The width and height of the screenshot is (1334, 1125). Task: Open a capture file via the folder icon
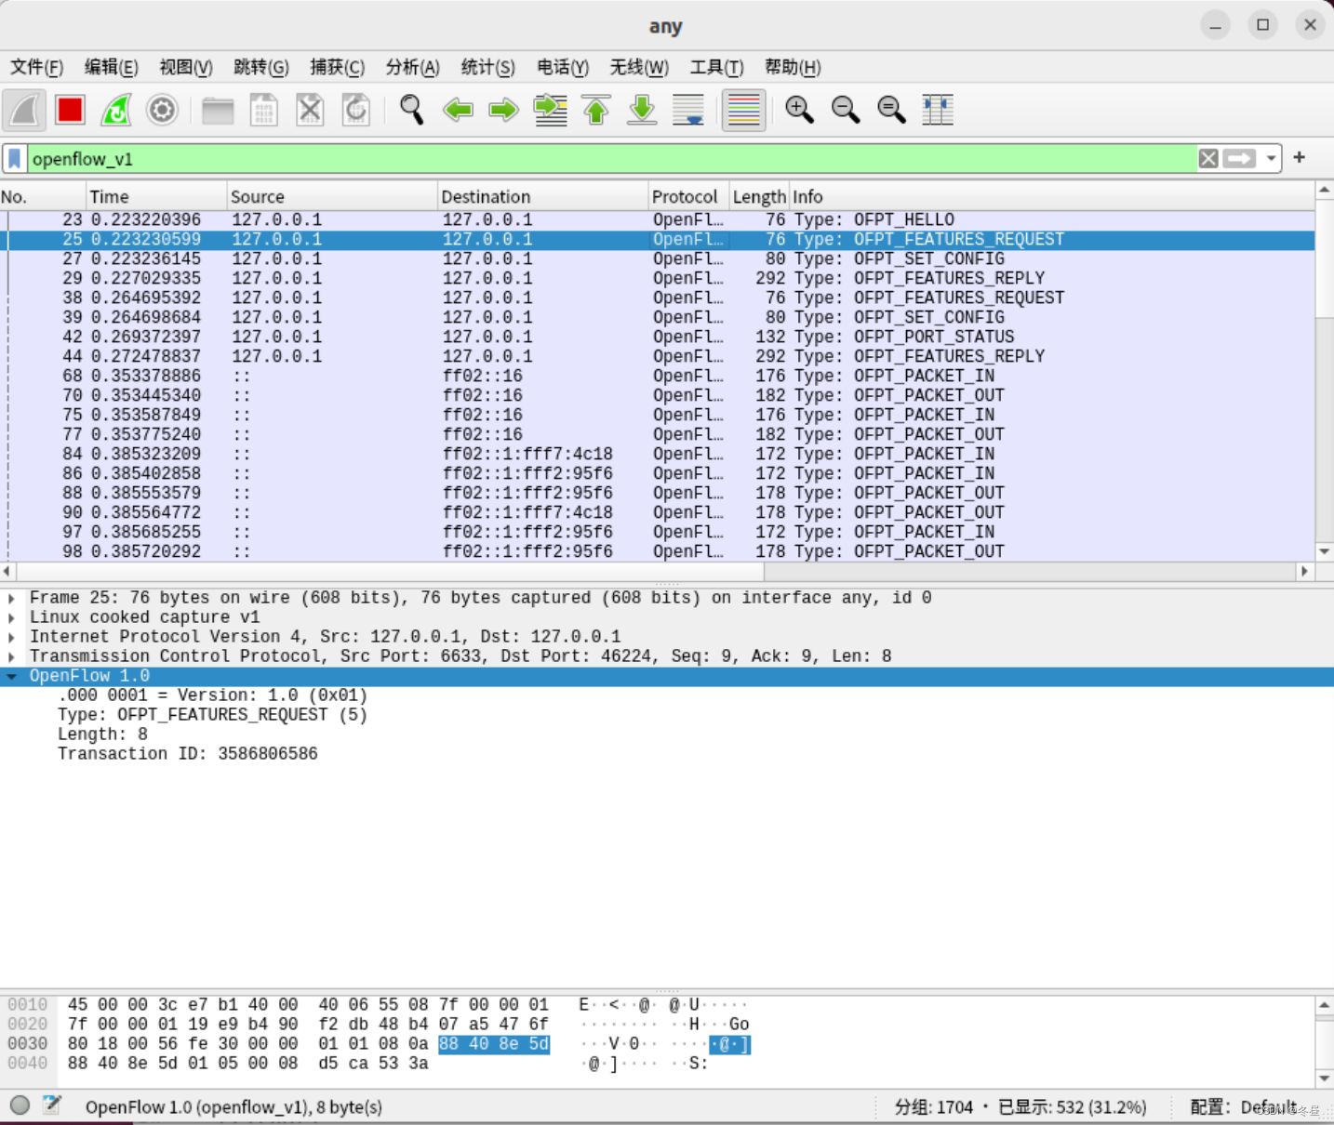pyautogui.click(x=218, y=111)
